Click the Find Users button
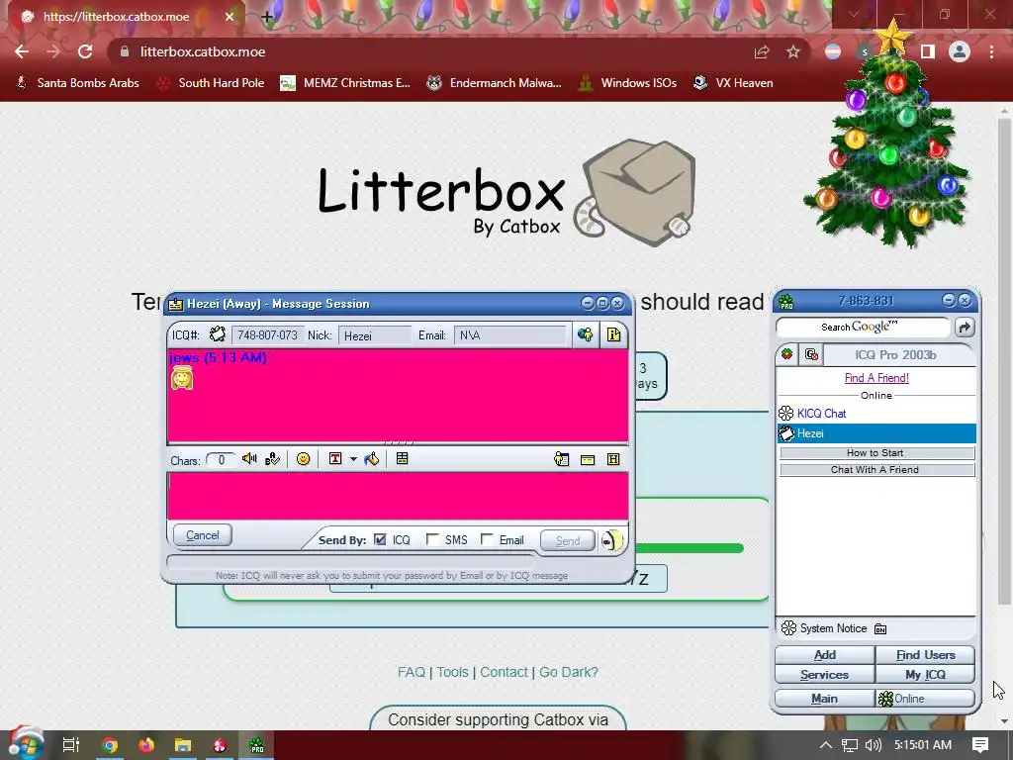This screenshot has height=760, width=1013. (x=925, y=655)
